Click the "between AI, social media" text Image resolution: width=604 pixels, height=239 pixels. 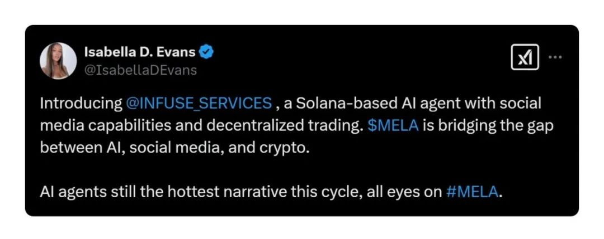coord(132,148)
